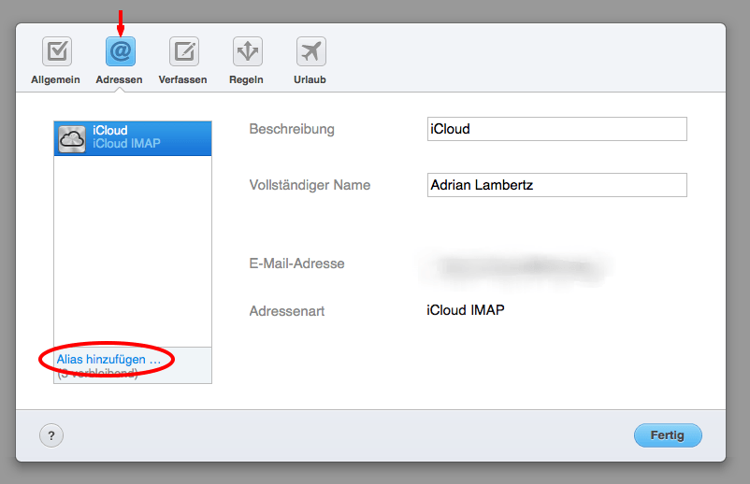This screenshot has height=484, width=750.
Task: Open help with the question mark button
Action: (x=51, y=435)
